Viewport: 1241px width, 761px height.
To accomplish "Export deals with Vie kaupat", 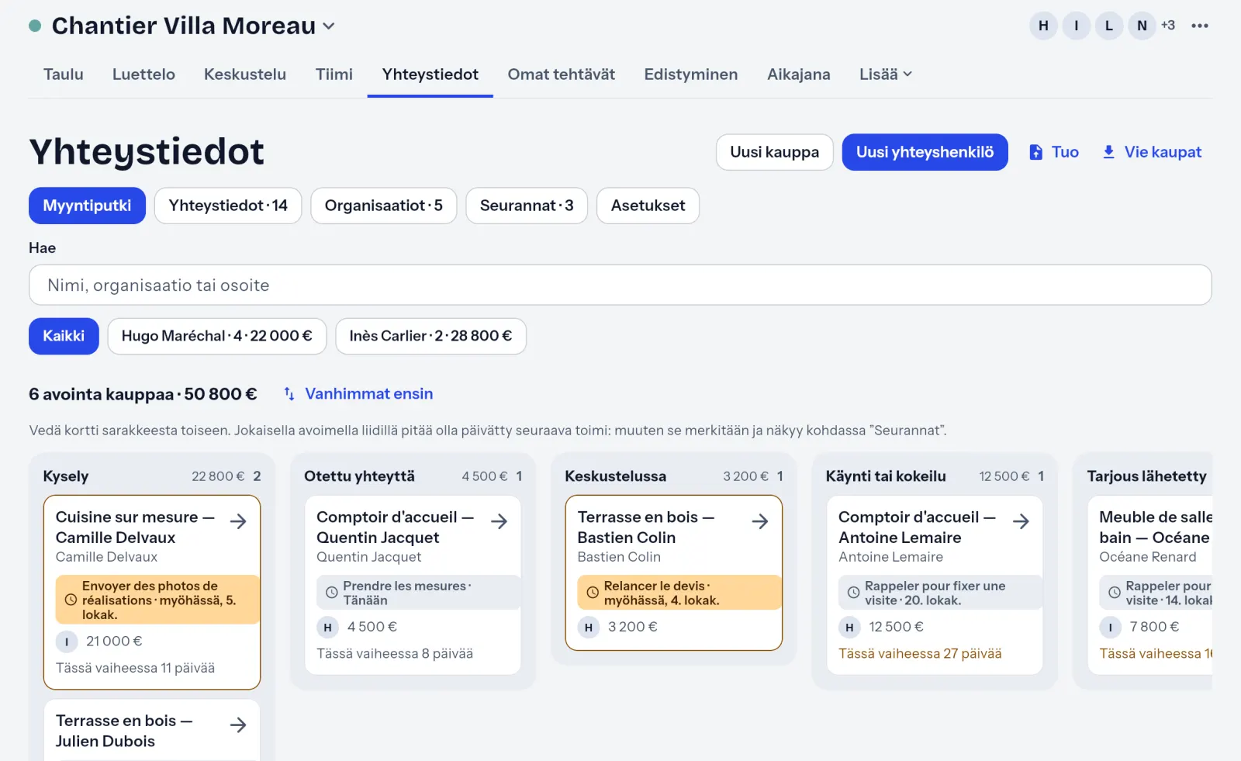I will [x=1152, y=152].
